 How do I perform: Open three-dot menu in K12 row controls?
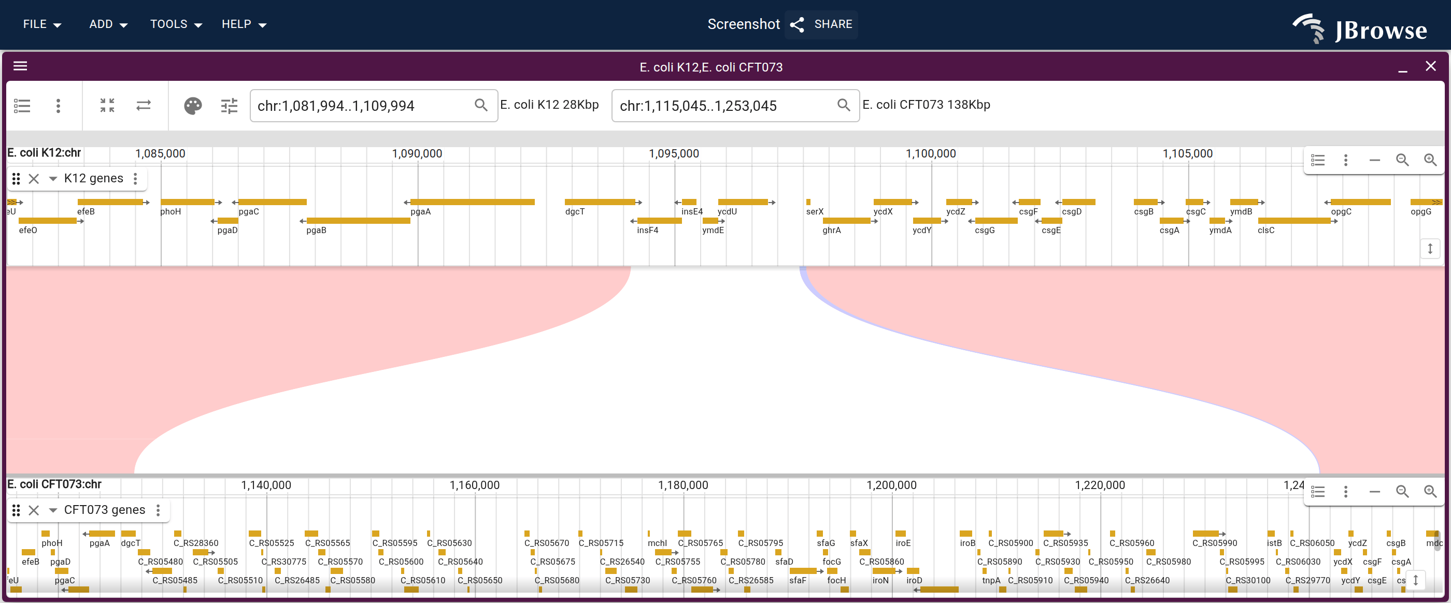point(1346,161)
